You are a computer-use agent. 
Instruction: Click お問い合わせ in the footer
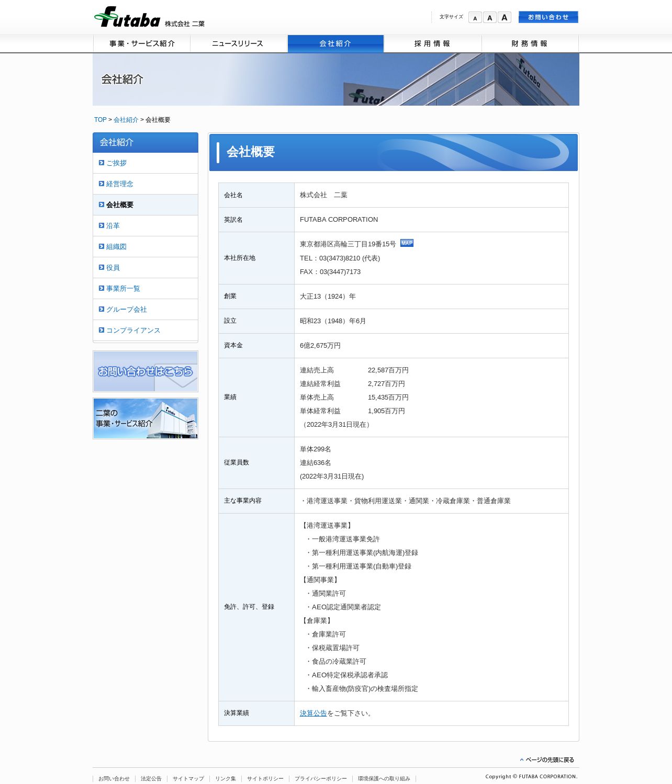pyautogui.click(x=114, y=779)
